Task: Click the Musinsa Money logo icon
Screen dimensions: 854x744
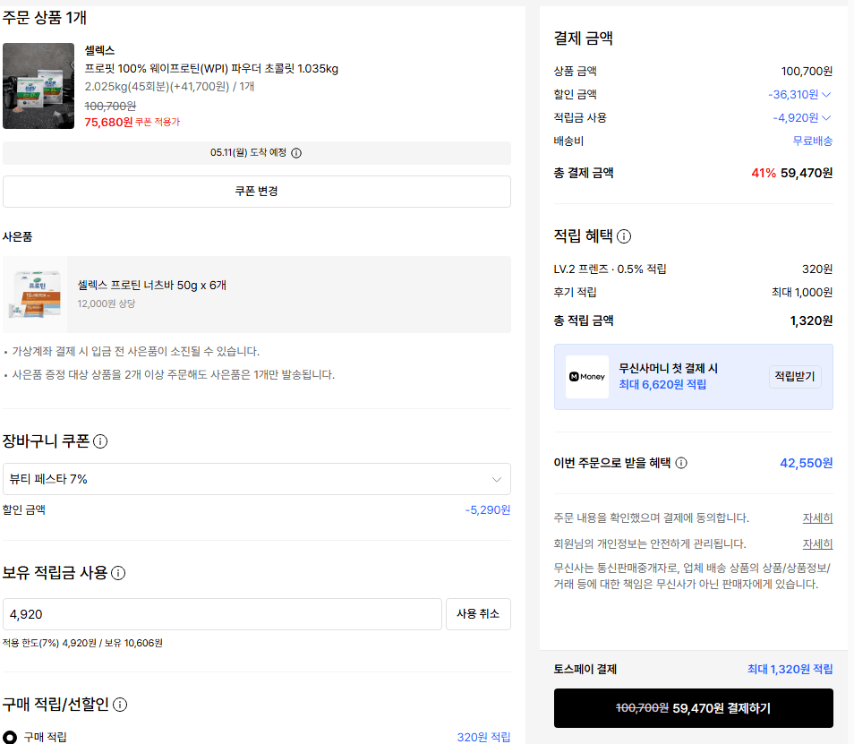Action: 587,377
